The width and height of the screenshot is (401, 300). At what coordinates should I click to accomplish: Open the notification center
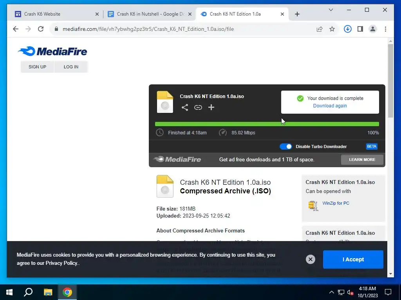click(388, 292)
